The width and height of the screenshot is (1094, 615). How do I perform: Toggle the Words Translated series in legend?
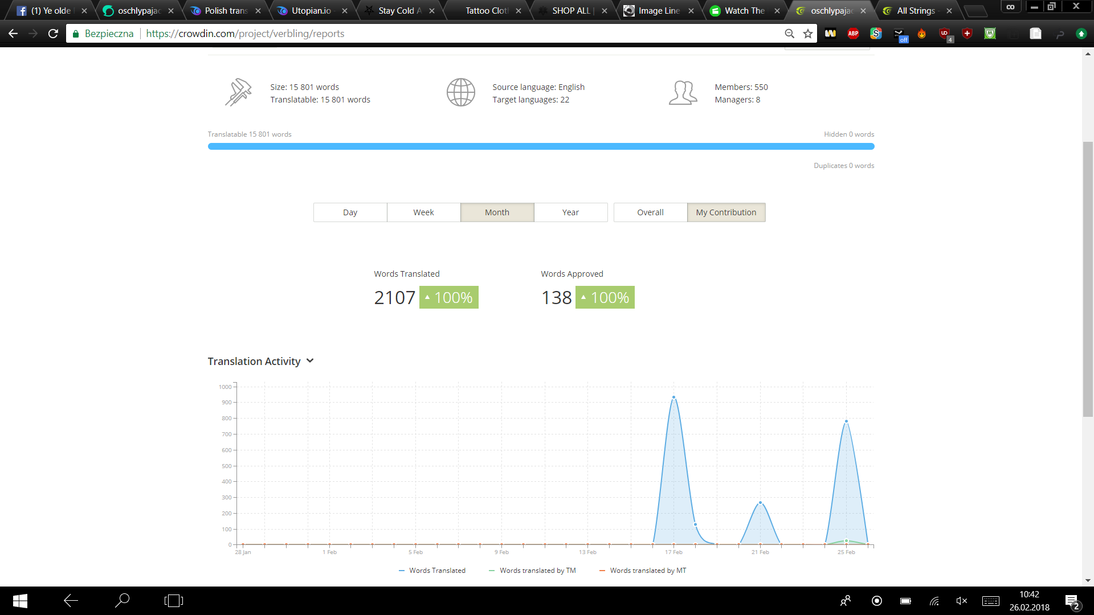tap(432, 571)
